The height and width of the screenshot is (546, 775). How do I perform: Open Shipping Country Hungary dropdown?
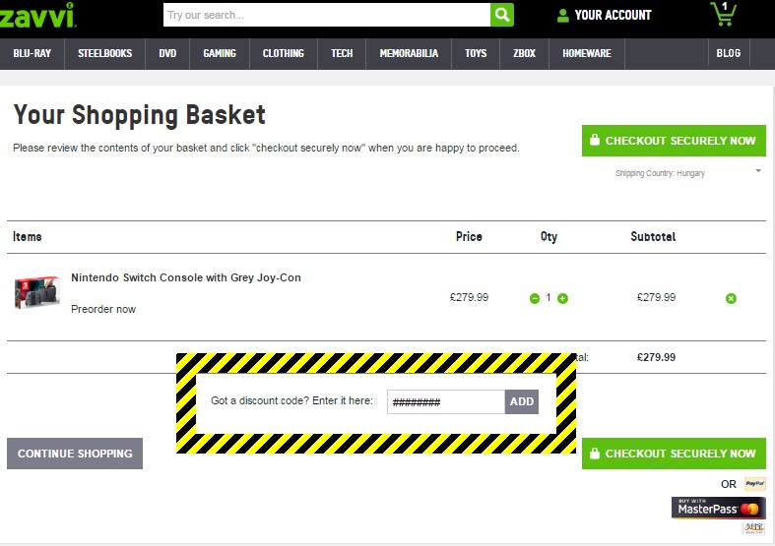coord(687,173)
